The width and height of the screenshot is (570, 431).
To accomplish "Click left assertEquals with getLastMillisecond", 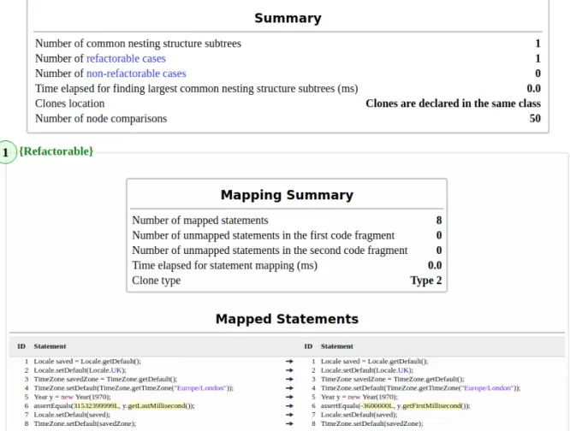I will click(114, 406).
